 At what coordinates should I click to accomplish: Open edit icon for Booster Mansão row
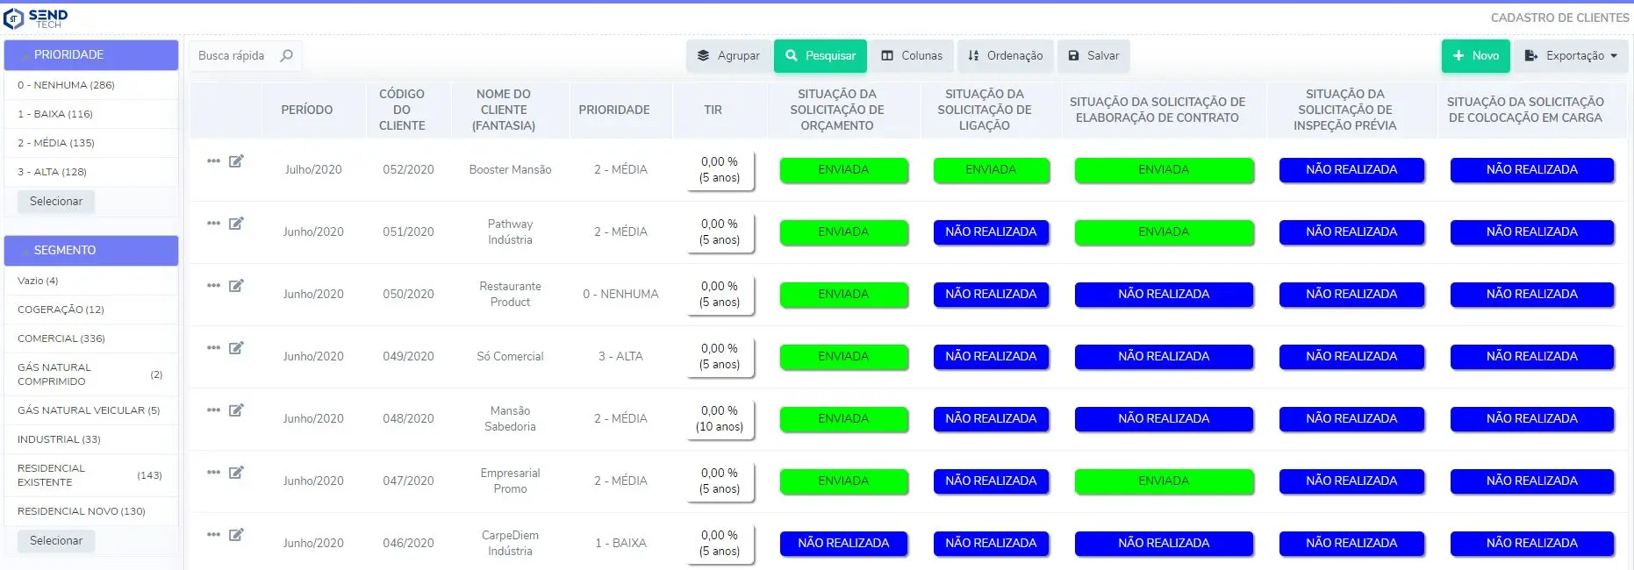pyautogui.click(x=236, y=161)
